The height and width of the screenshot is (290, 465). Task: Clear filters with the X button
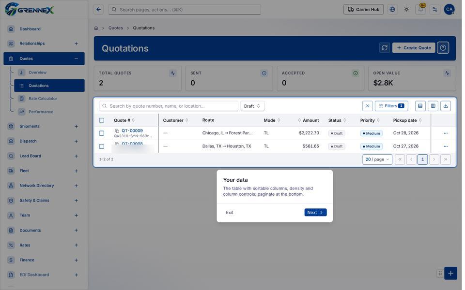(368, 106)
